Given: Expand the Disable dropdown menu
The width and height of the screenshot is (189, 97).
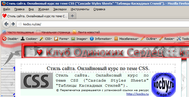Looking at the screenshot, I should (x=18, y=39).
